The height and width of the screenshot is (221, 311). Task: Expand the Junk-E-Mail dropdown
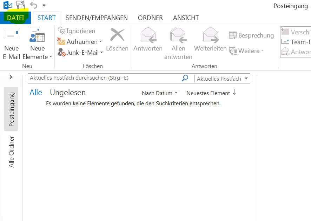[101, 53]
